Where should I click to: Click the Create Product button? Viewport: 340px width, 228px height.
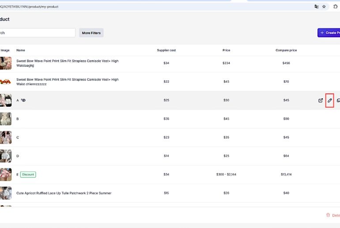click(329, 33)
